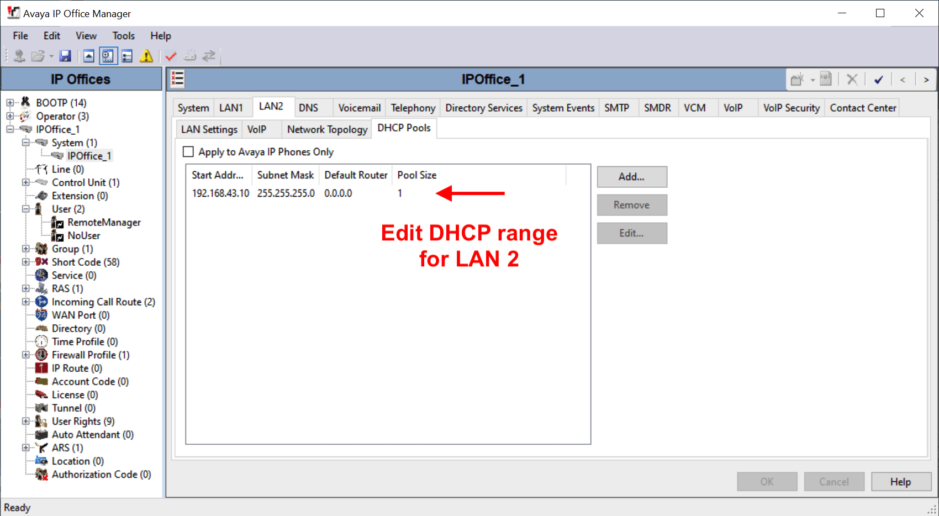This screenshot has width=939, height=516.
Task: Select the Authorization Code (0) tree item
Action: (101, 474)
